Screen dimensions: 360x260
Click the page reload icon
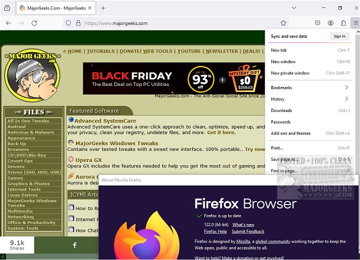(x=34, y=23)
